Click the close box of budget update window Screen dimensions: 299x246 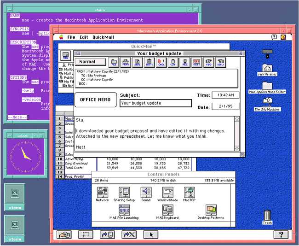coord(78,53)
